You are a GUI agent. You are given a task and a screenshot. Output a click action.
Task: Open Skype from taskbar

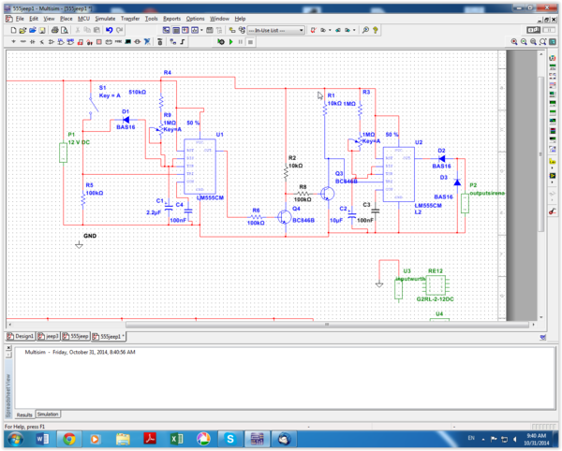(230, 439)
